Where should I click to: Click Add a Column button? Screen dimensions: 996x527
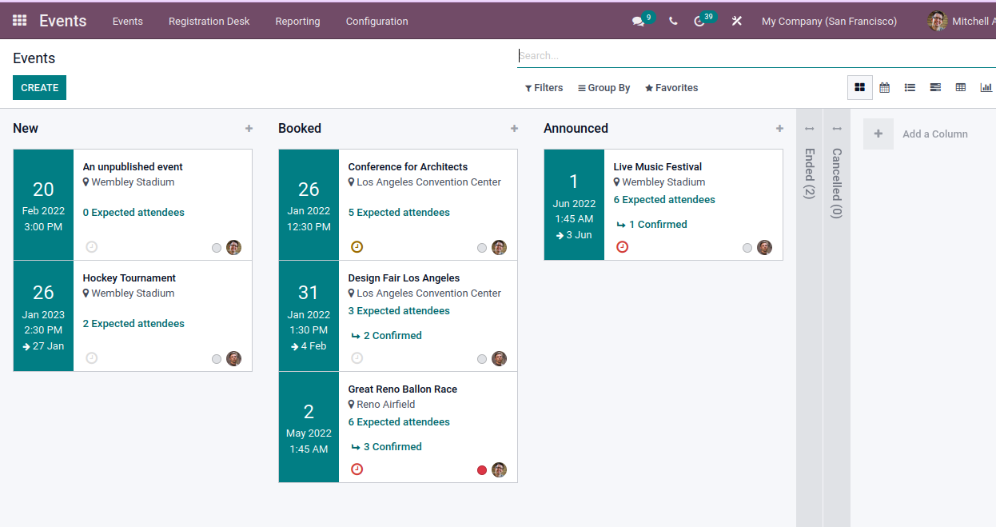(x=918, y=134)
